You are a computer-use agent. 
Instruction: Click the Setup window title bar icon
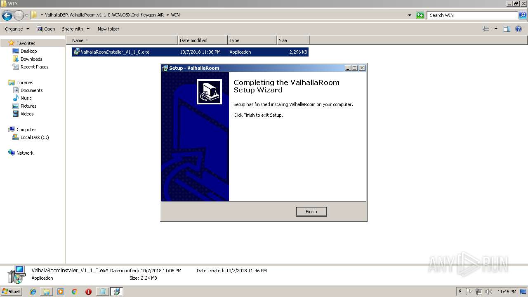tap(165, 68)
